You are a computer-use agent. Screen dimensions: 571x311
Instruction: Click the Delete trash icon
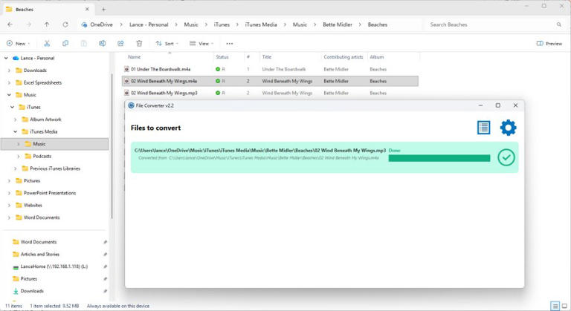click(139, 43)
